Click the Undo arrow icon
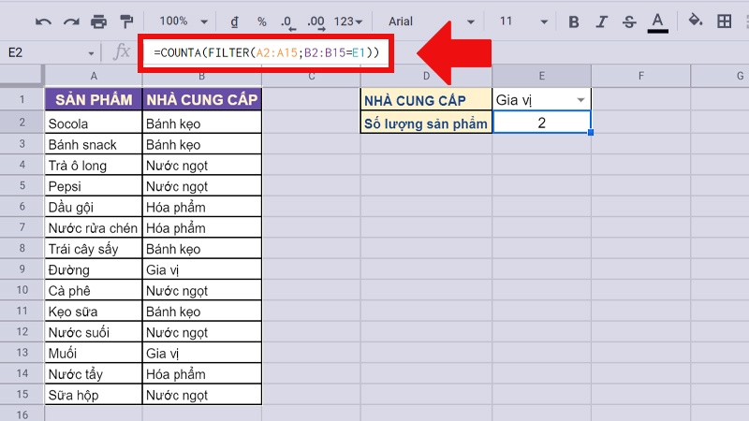The image size is (749, 421). tap(43, 22)
